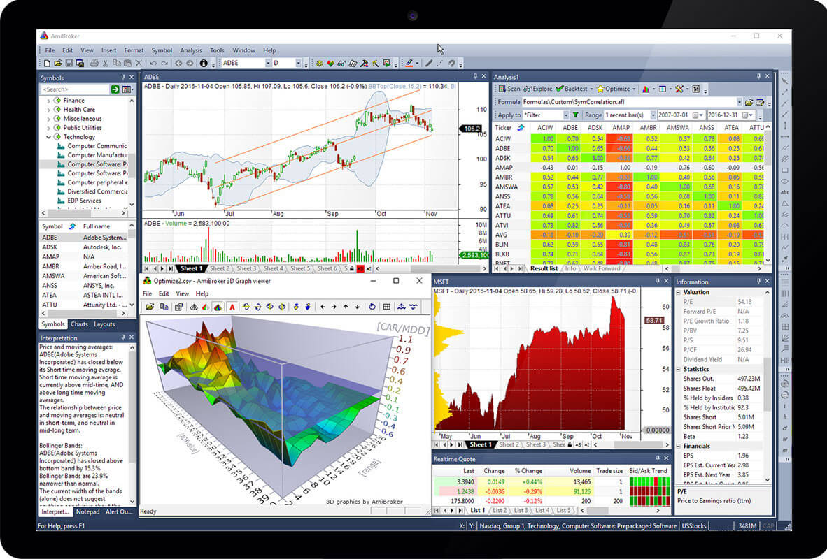Click the Open folder icon in main toolbar
Image resolution: width=827 pixels, height=559 pixels.
coord(58,63)
